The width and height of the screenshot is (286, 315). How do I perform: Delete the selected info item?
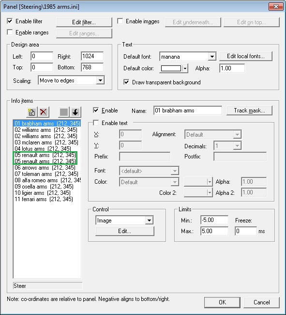coord(44,112)
